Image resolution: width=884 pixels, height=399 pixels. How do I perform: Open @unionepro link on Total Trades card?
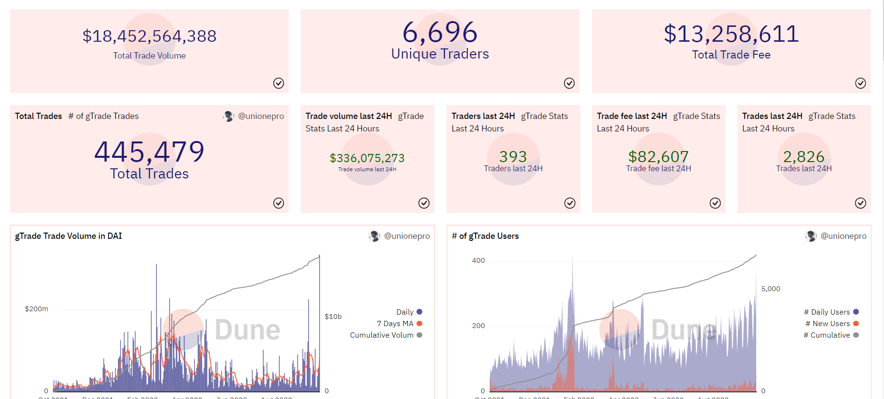pos(261,116)
